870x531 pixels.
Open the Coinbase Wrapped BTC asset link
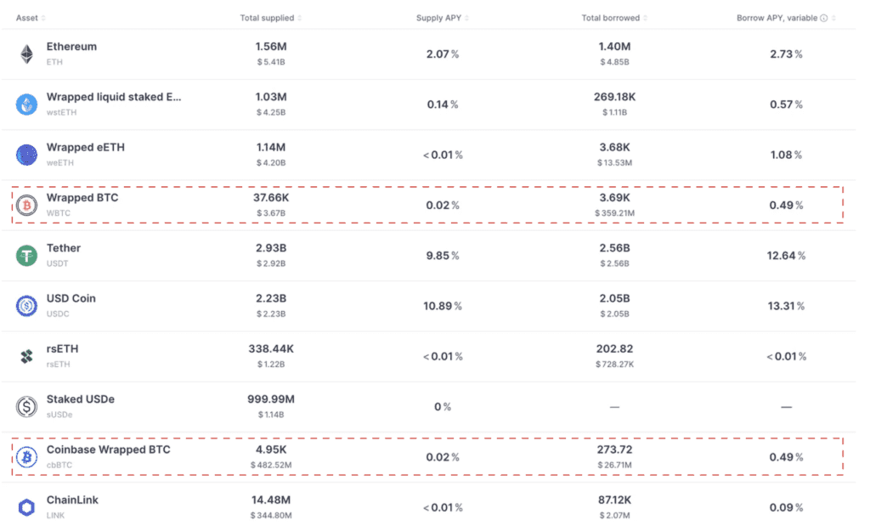[x=108, y=450]
